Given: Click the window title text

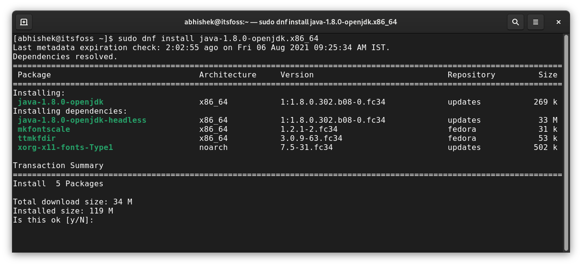Looking at the screenshot, I should coord(291,22).
